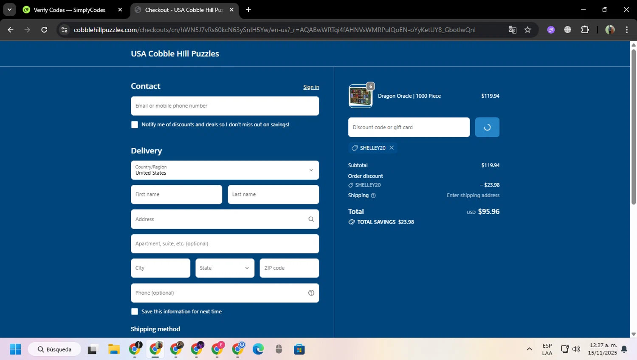Close the Checkout tab
The image size is (637, 360).
[231, 10]
